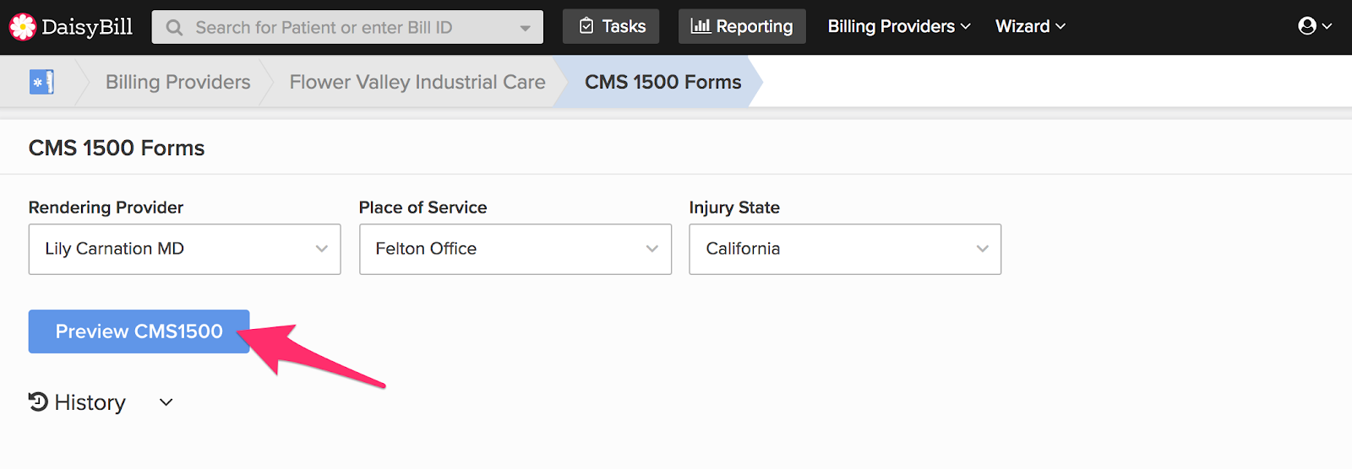This screenshot has width=1352, height=469.
Task: Open the Rendering Provider dropdown
Action: pos(184,249)
